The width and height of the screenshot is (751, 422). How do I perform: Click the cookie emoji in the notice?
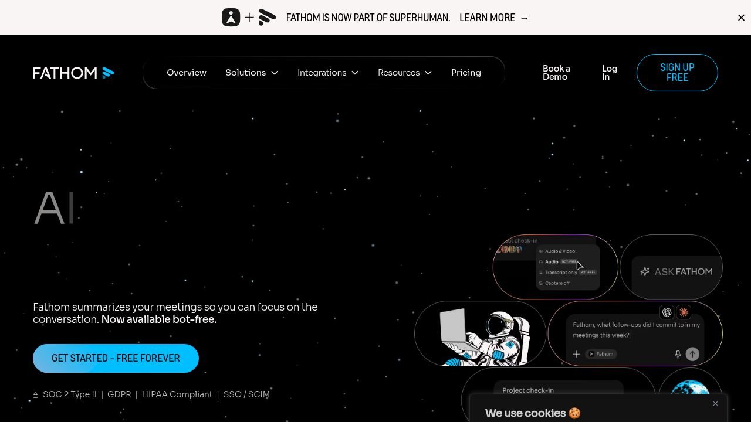coord(574,413)
